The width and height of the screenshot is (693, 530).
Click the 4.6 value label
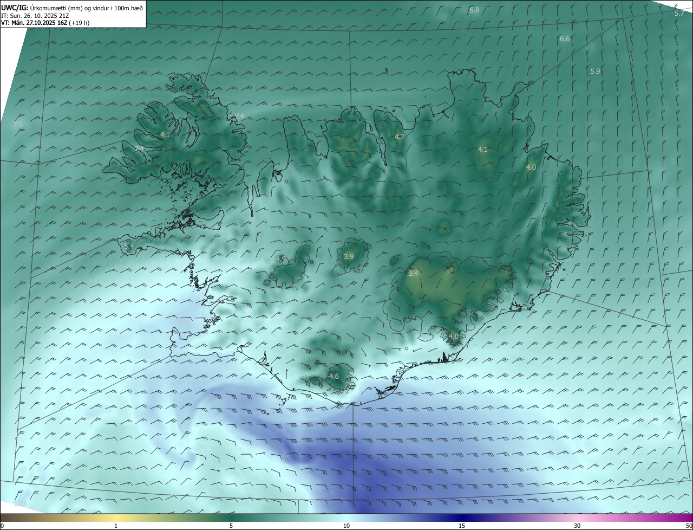(334, 377)
